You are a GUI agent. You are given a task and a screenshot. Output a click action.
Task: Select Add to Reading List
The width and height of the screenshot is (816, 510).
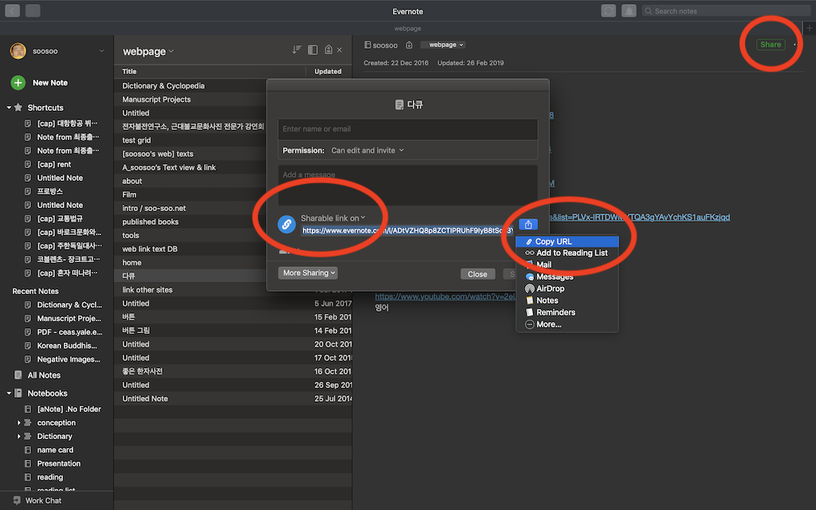567,253
